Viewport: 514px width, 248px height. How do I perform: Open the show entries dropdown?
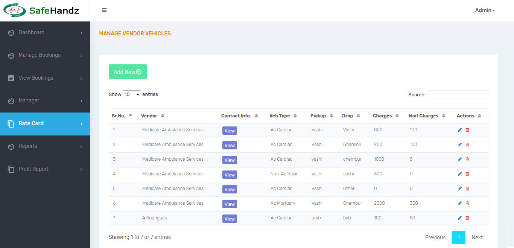pyautogui.click(x=132, y=94)
